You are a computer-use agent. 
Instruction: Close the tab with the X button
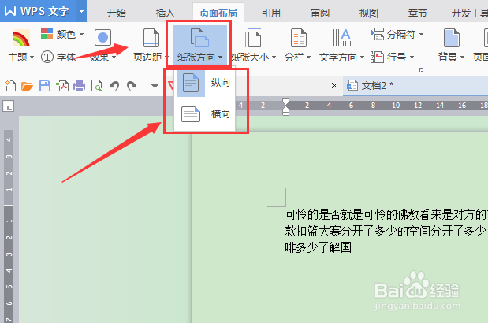(334, 86)
